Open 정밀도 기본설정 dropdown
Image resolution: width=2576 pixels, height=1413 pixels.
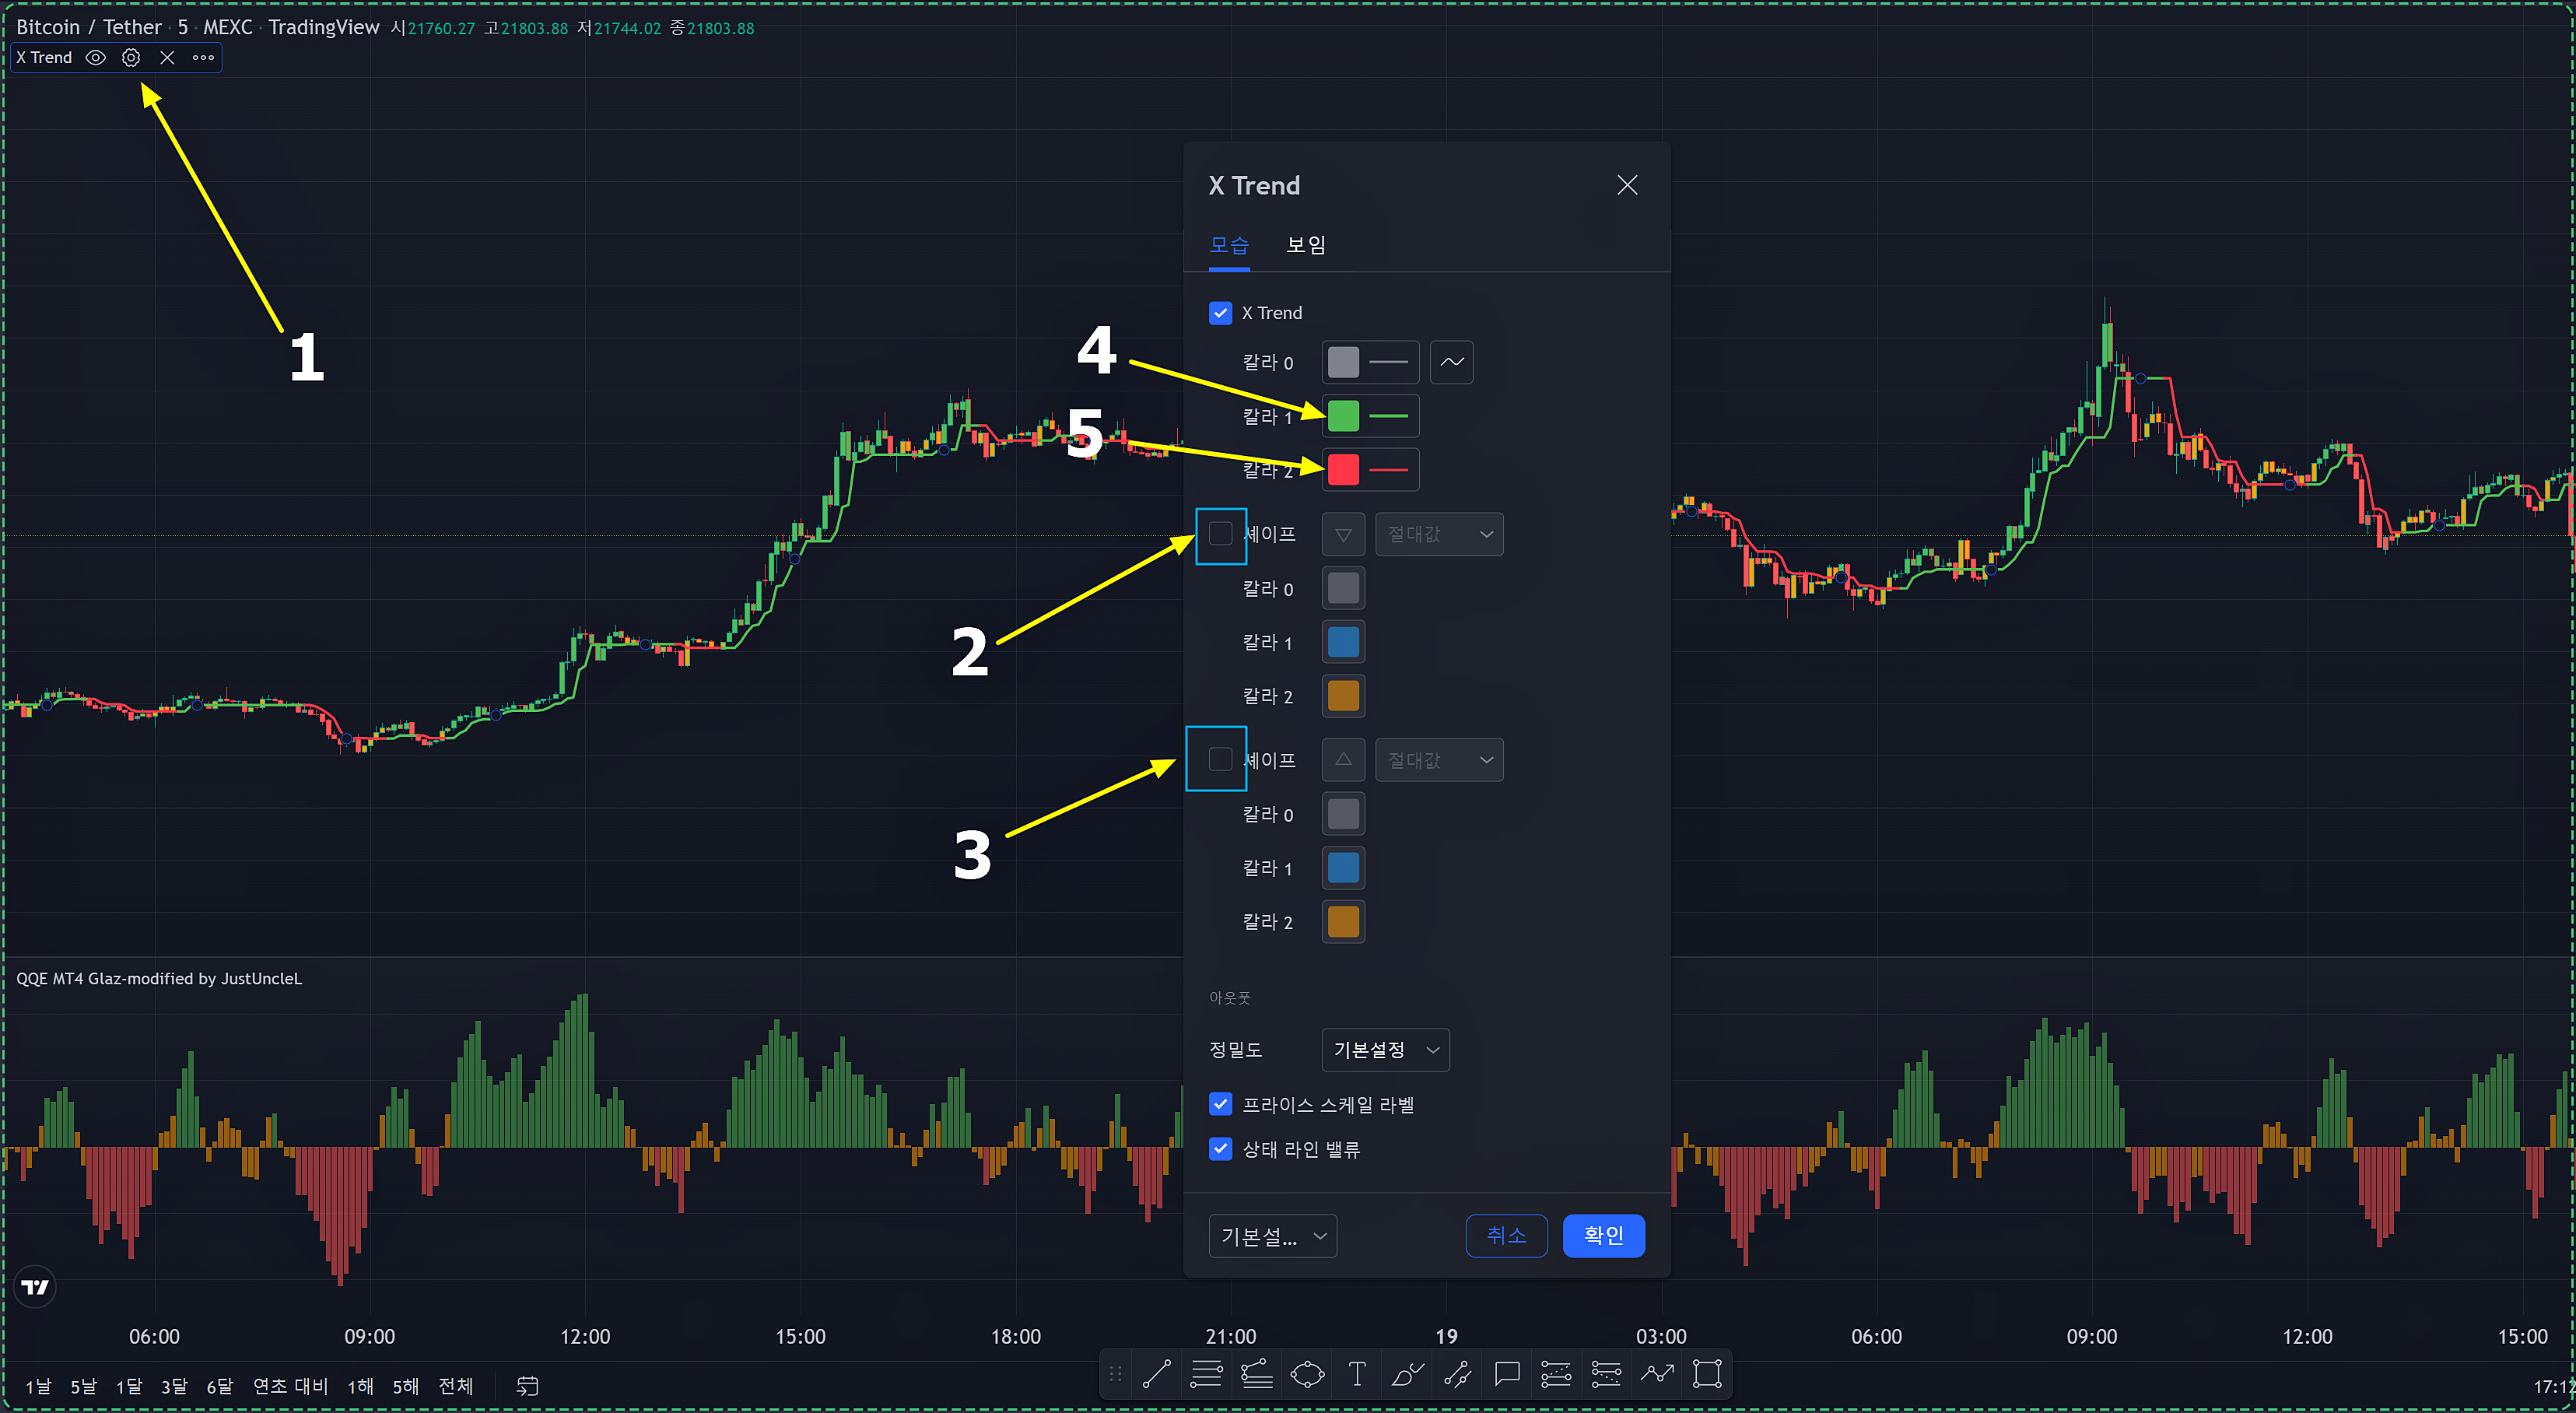[1385, 1050]
